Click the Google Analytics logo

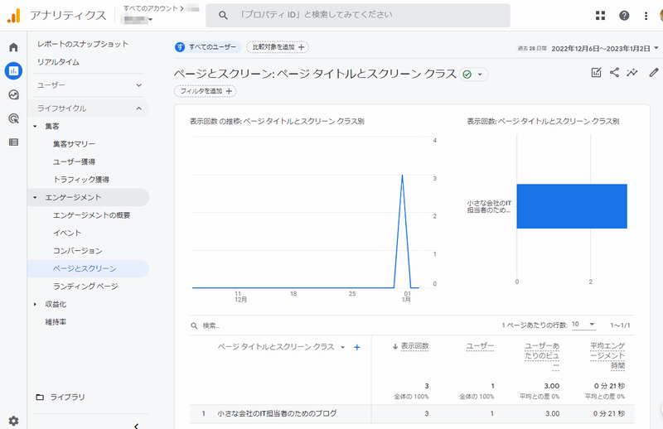tap(13, 16)
